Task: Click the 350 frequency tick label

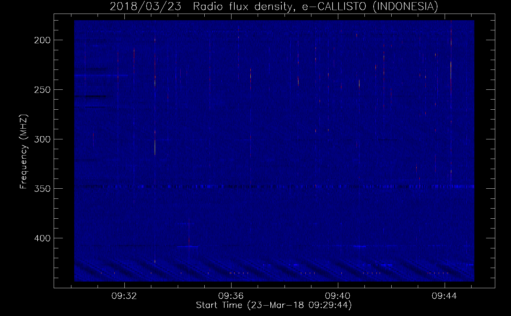Action: [42, 189]
